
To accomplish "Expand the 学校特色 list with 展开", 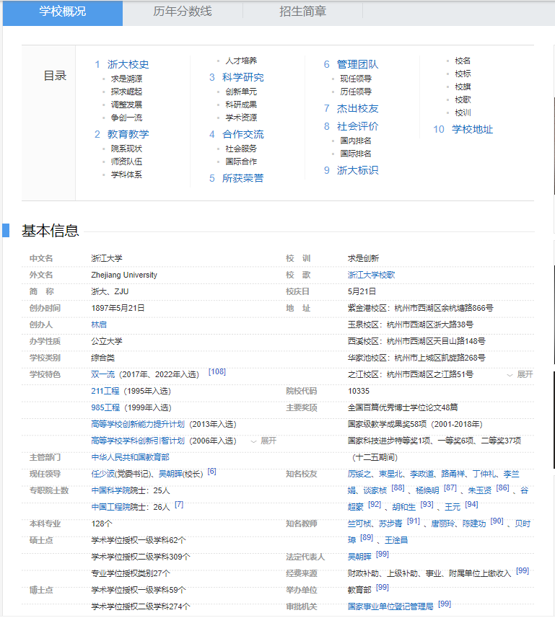I will 264,441.
